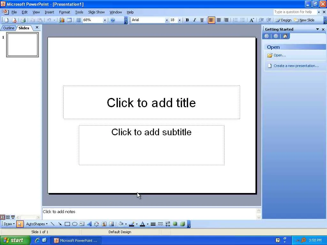Click into Type a question for help box

point(295,12)
